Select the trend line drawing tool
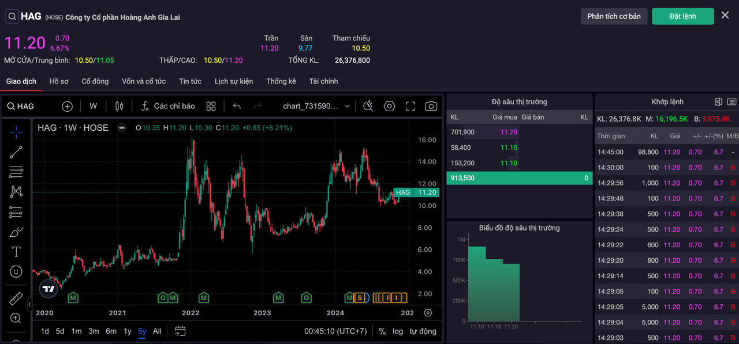This screenshot has height=344, width=739. (x=16, y=152)
